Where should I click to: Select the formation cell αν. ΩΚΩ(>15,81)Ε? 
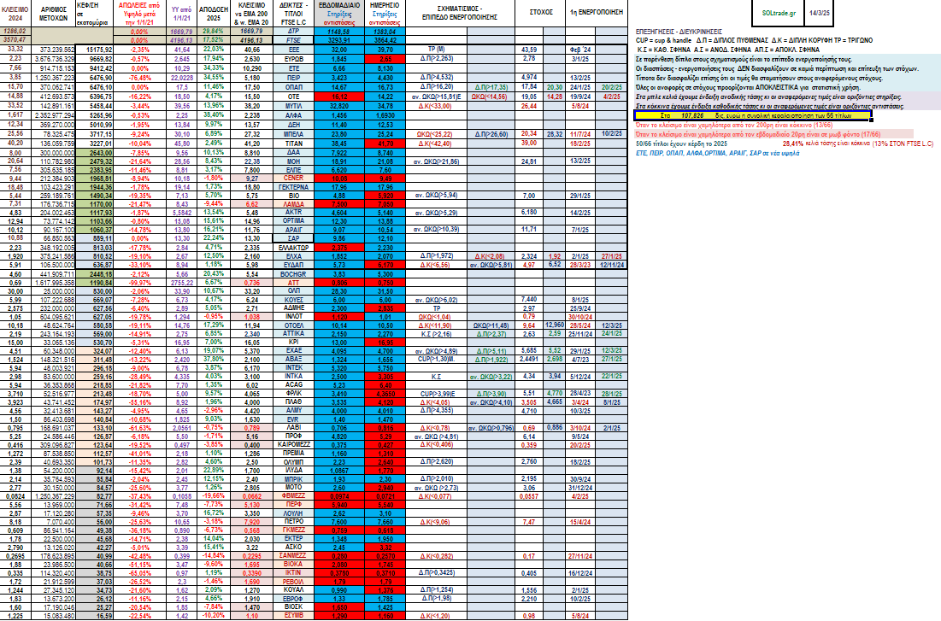coord(436,97)
